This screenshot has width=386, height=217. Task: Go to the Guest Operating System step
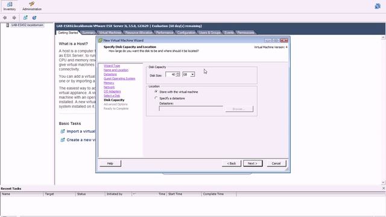pos(119,78)
